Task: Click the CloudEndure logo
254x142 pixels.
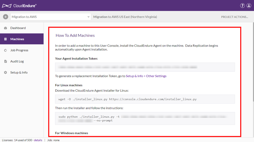Action: [x=19, y=6]
